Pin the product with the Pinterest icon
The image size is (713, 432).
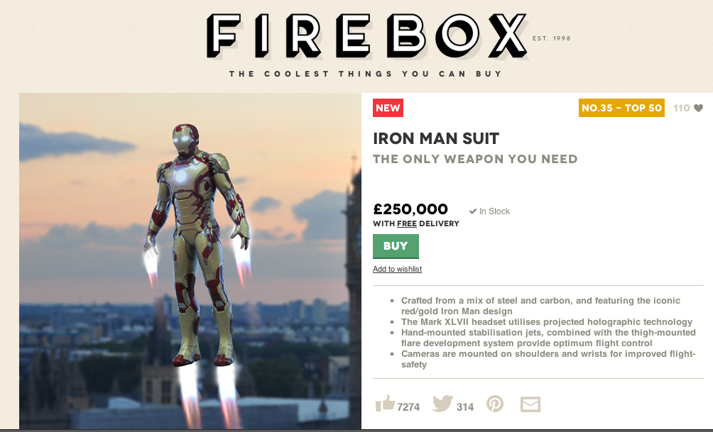tap(495, 404)
